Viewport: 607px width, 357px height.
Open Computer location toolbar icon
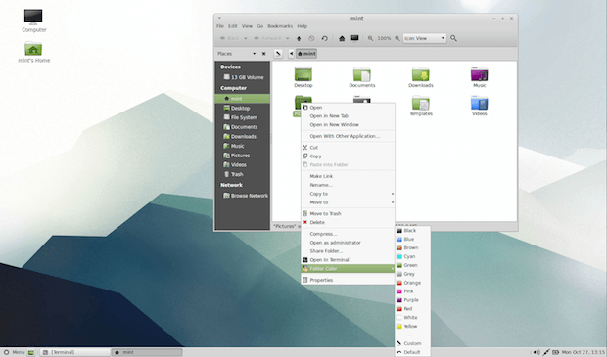pyautogui.click(x=354, y=38)
